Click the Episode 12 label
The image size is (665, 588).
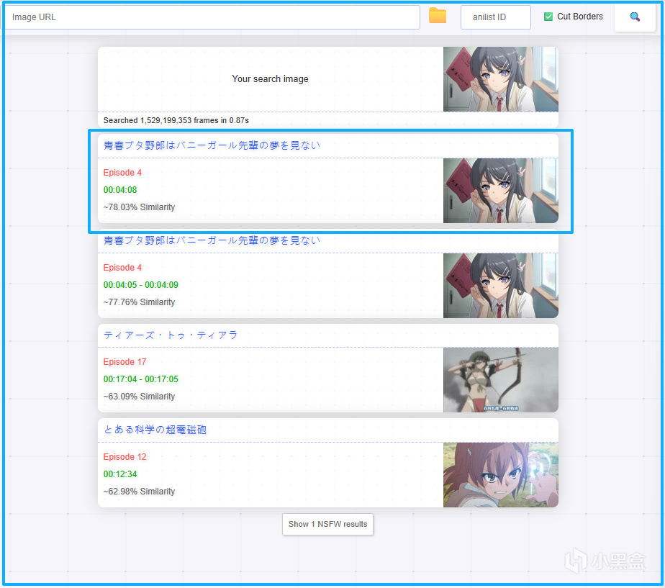click(125, 457)
